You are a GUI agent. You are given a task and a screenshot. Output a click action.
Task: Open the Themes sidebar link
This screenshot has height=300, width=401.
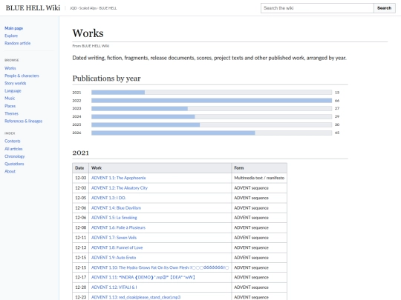point(11,113)
